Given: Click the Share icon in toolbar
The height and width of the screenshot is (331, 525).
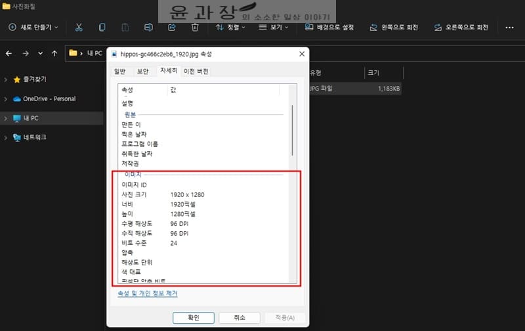Looking at the screenshot, I should point(172,28).
